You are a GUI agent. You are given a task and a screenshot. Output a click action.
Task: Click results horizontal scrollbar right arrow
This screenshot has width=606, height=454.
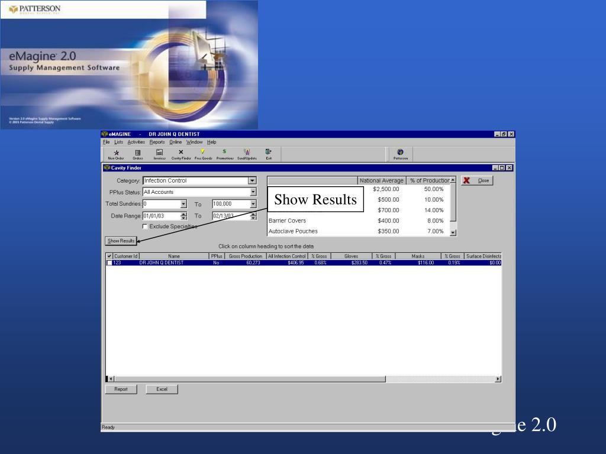[498, 379]
